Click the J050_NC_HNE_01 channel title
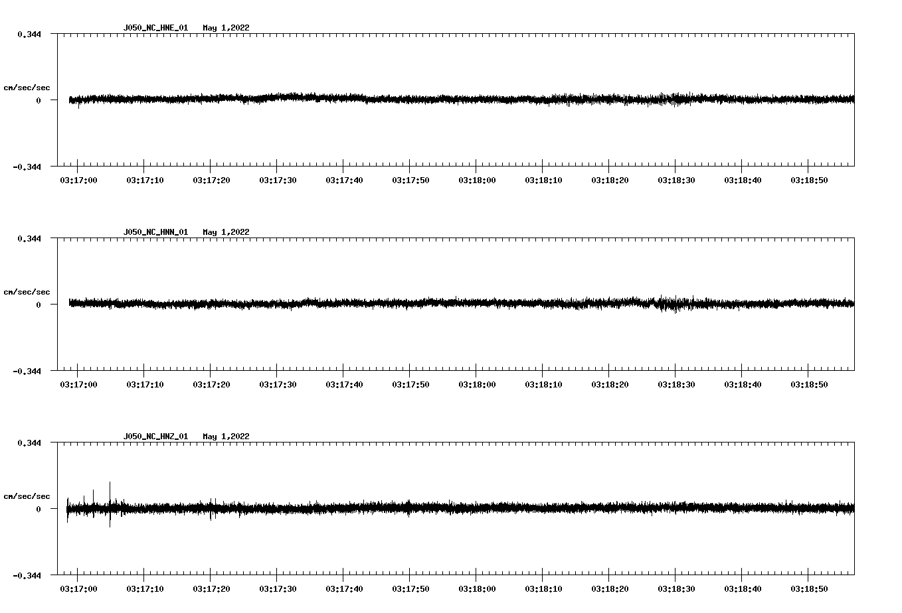Viewport: 902px width, 613px height. [x=155, y=28]
